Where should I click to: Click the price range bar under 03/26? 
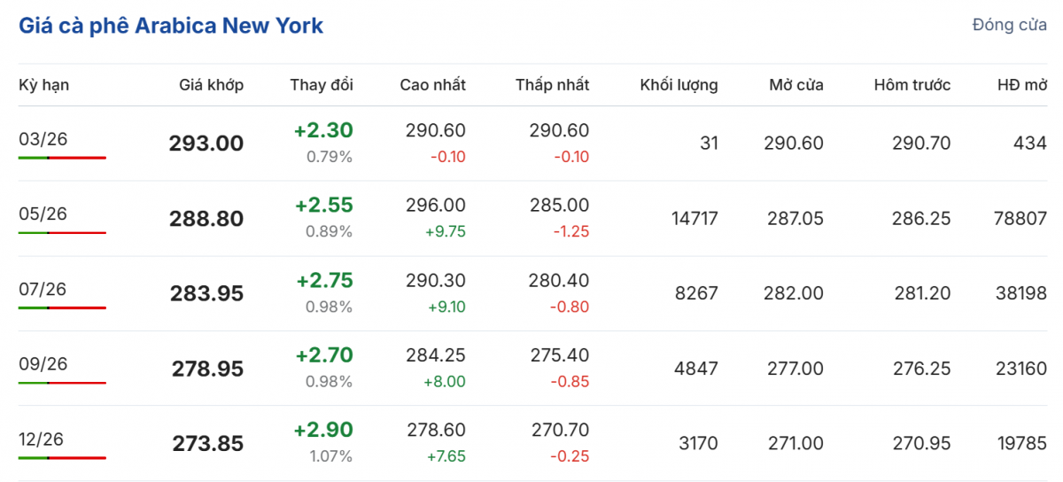62,158
